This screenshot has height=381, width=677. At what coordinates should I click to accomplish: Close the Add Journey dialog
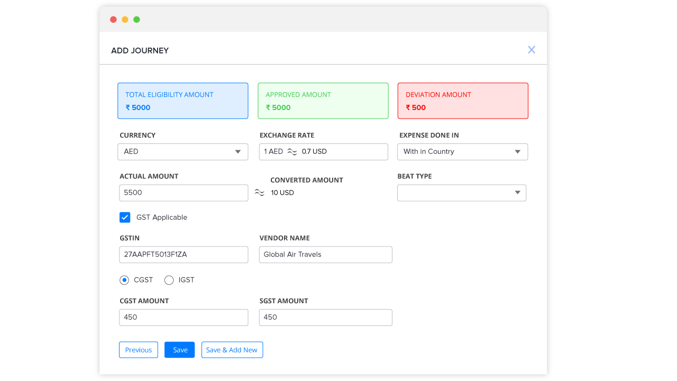(531, 49)
